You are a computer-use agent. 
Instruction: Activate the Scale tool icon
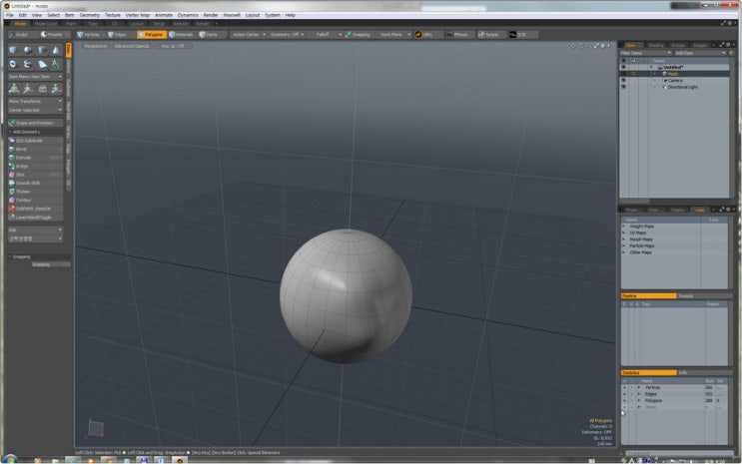coord(56,89)
